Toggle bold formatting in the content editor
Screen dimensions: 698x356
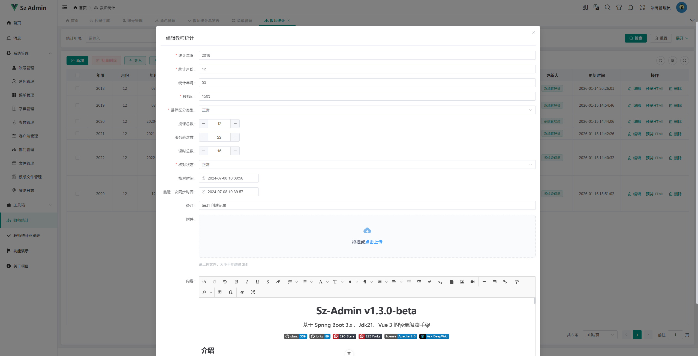(x=236, y=282)
